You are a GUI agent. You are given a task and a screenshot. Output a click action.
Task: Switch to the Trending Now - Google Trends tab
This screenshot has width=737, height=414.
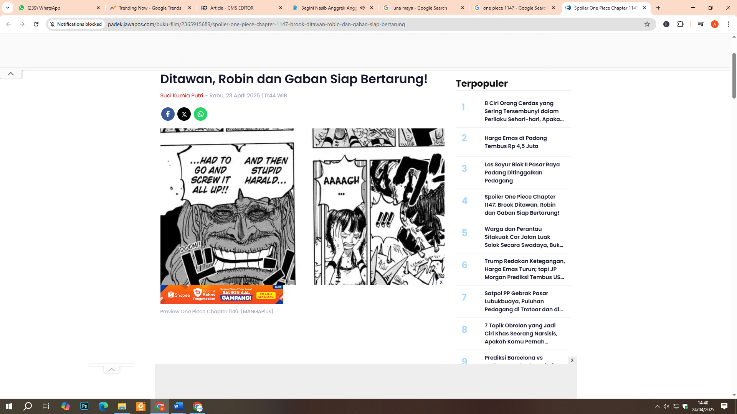pos(151,8)
